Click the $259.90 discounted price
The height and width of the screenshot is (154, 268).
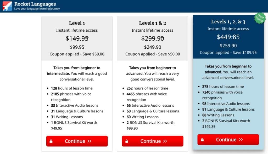228,45
